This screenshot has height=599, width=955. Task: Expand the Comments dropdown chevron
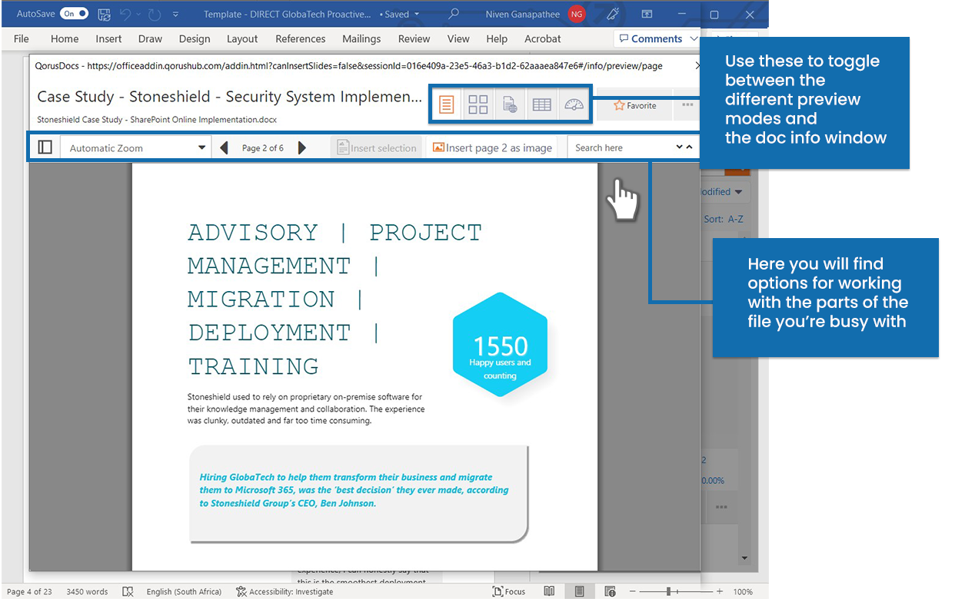[694, 38]
